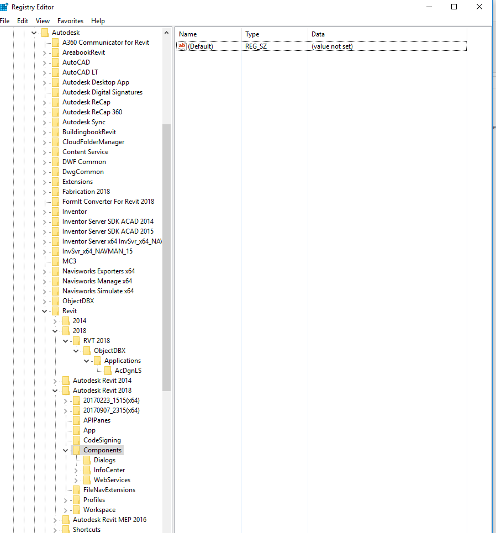Open the File menu
Image resolution: width=496 pixels, height=533 pixels.
coord(5,21)
